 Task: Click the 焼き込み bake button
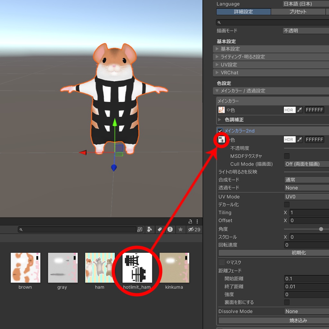pyautogui.click(x=274, y=320)
